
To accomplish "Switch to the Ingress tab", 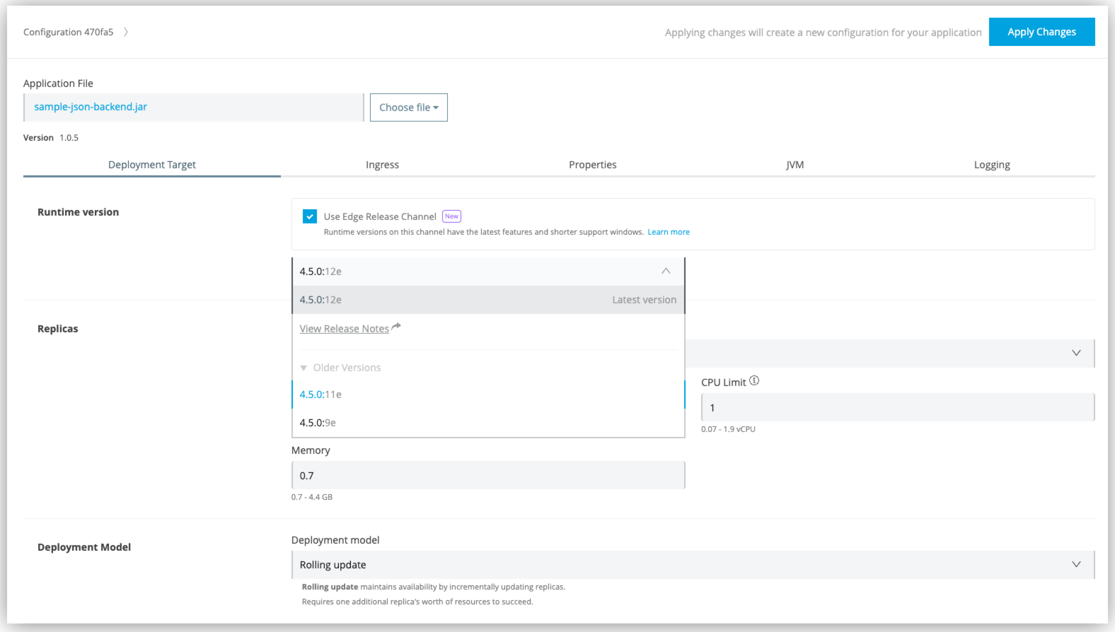I will coord(382,164).
